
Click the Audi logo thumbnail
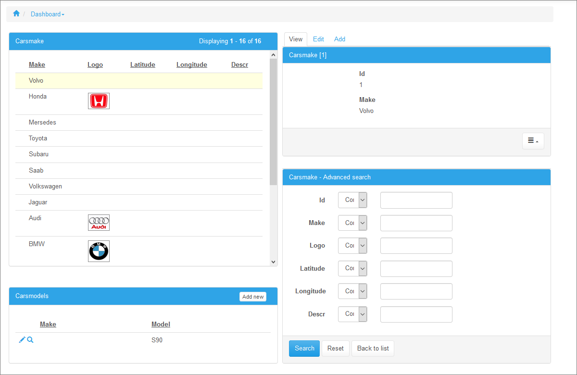(99, 223)
